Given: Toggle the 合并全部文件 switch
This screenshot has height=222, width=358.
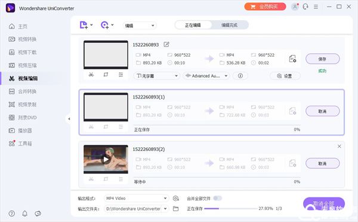Looking at the screenshot, I should [x=218, y=198].
